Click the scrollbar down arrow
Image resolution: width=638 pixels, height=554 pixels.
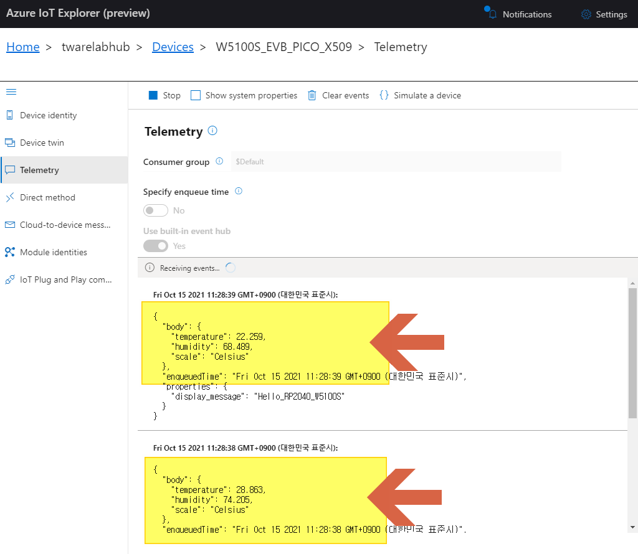(x=632, y=527)
